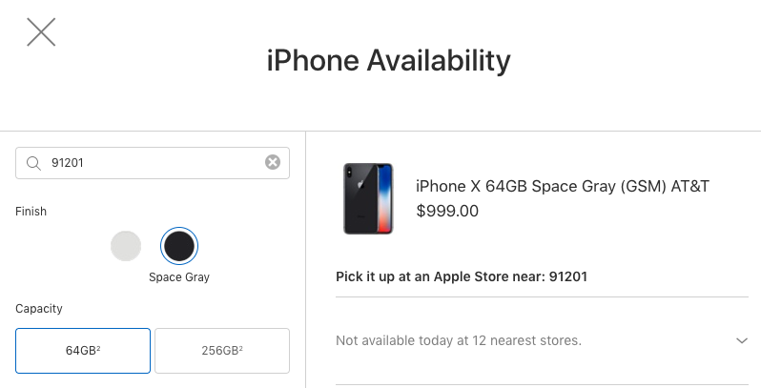Screen dimensions: 761x388
Task: Choose the 256GB capacity option
Action: 221,350
